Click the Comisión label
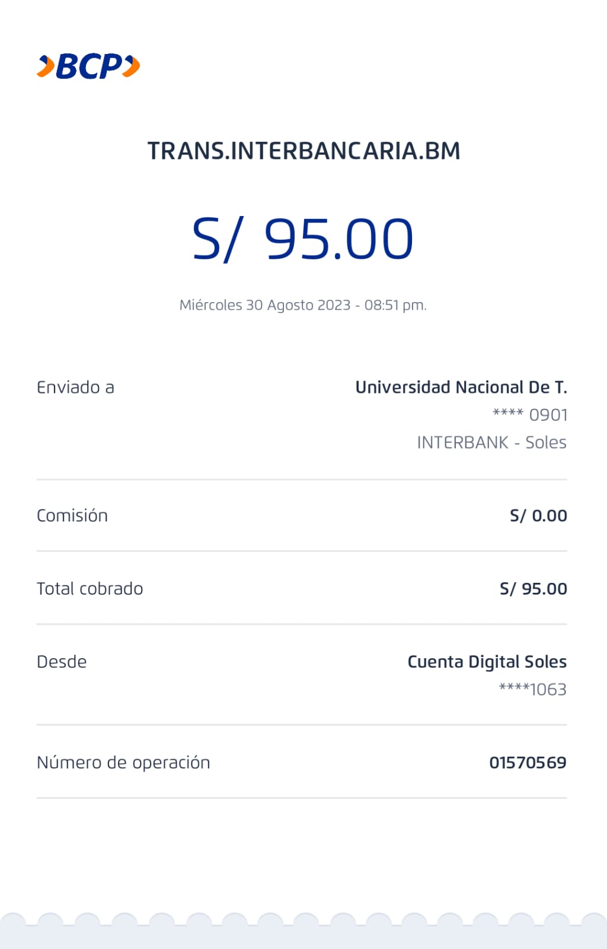The image size is (607, 949). [72, 516]
